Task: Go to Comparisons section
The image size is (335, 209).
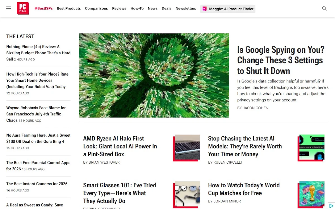Action: click(96, 8)
